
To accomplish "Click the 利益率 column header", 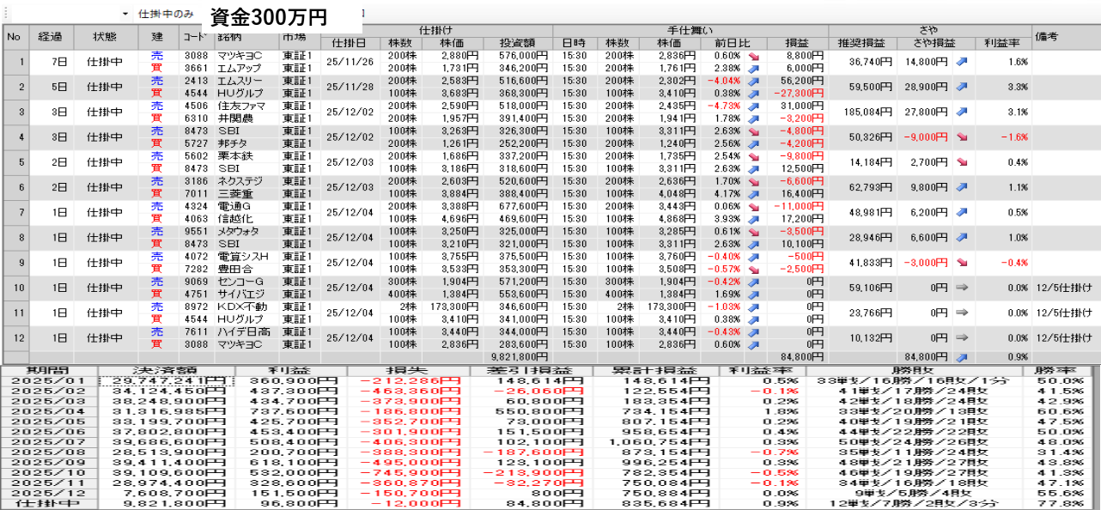I will click(1001, 43).
